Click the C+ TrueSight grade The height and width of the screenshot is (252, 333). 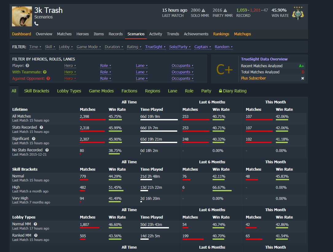[225, 69]
